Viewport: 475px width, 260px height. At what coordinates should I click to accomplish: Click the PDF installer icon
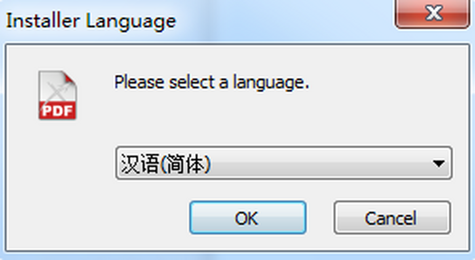click(x=57, y=95)
